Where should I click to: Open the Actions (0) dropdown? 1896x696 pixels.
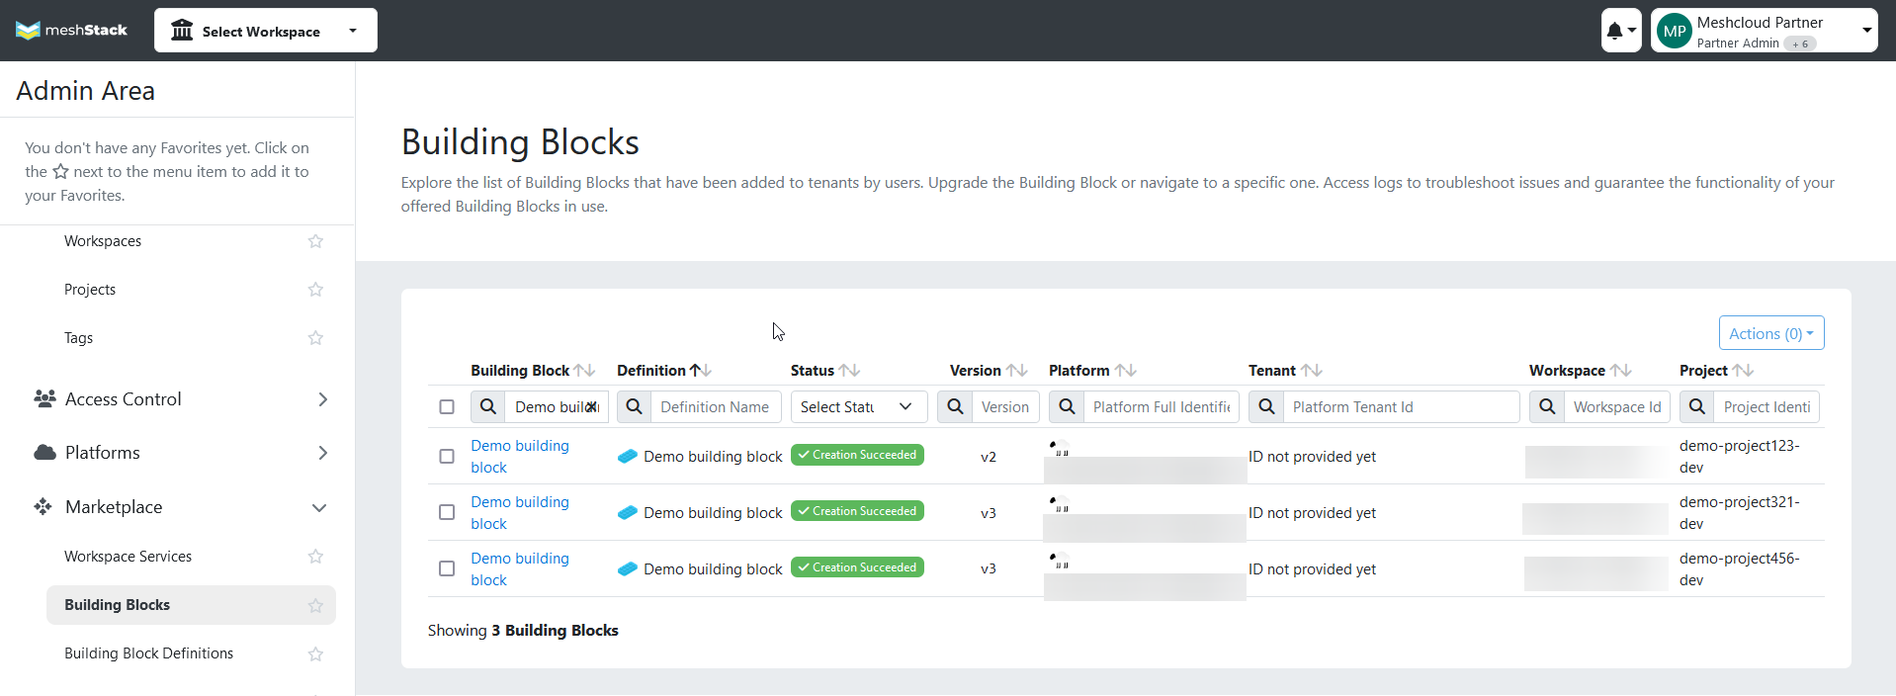1771,333
